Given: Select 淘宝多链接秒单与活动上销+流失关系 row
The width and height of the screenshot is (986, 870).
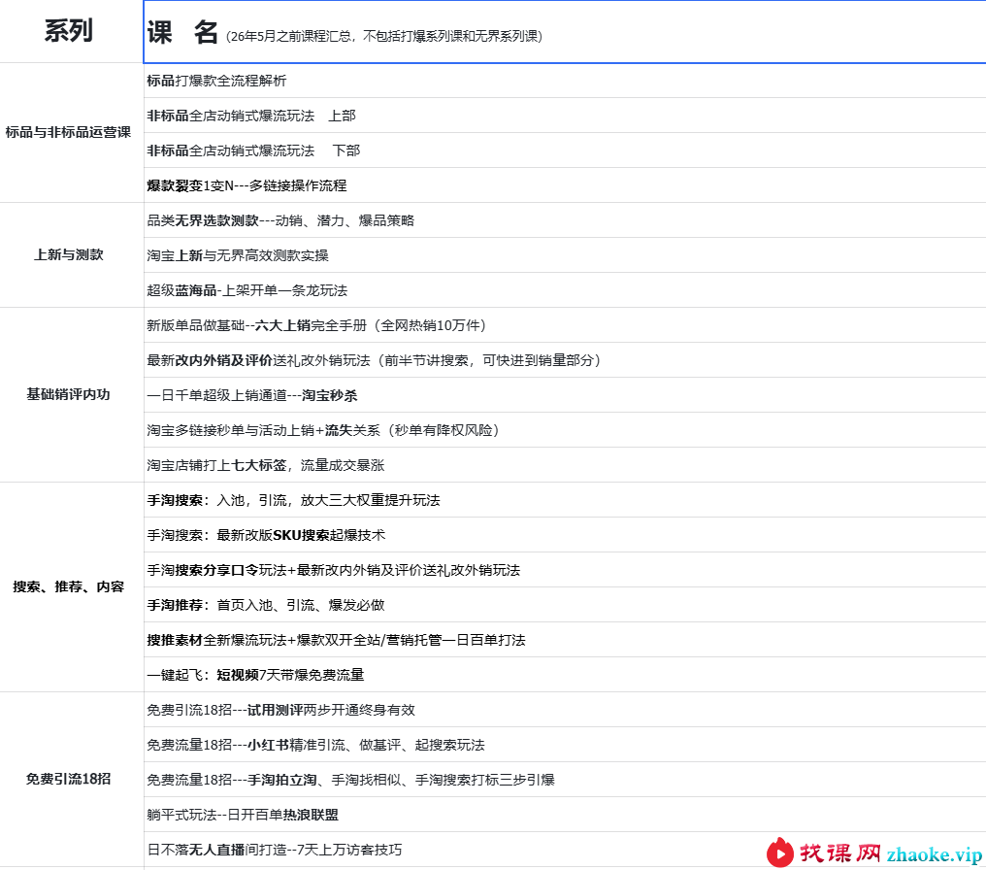Looking at the screenshot, I should pyautogui.click(x=565, y=429).
